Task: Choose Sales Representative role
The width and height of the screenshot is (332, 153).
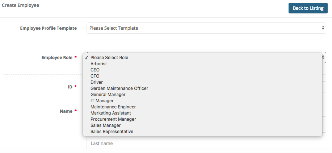Action: pyautogui.click(x=112, y=132)
